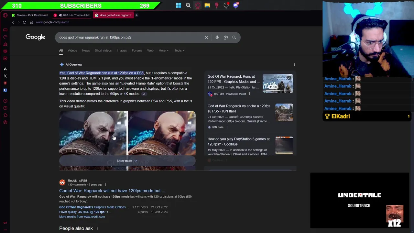This screenshot has height=233, width=414.
Task: Open GX Control speedometer icon in sidebar
Action: (5, 37)
